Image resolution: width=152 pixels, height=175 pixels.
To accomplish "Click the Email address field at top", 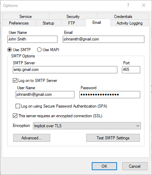I will [104, 39].
